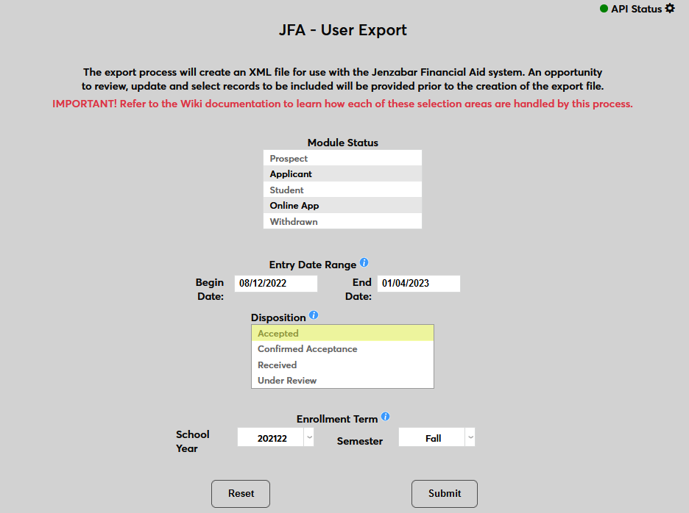Toggle the Student module status selection

point(342,190)
